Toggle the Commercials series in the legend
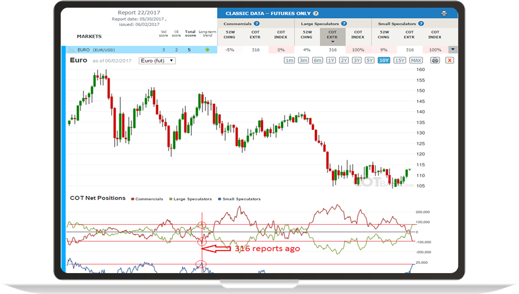 [147, 199]
